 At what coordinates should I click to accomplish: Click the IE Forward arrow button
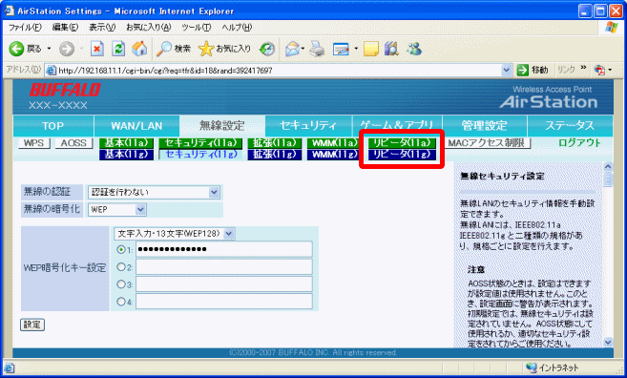[67, 50]
